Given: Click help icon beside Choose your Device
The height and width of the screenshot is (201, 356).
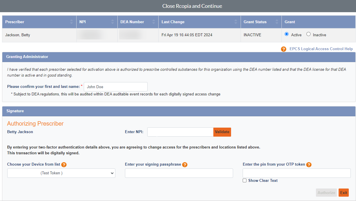Looking at the screenshot, I should tap(64, 165).
